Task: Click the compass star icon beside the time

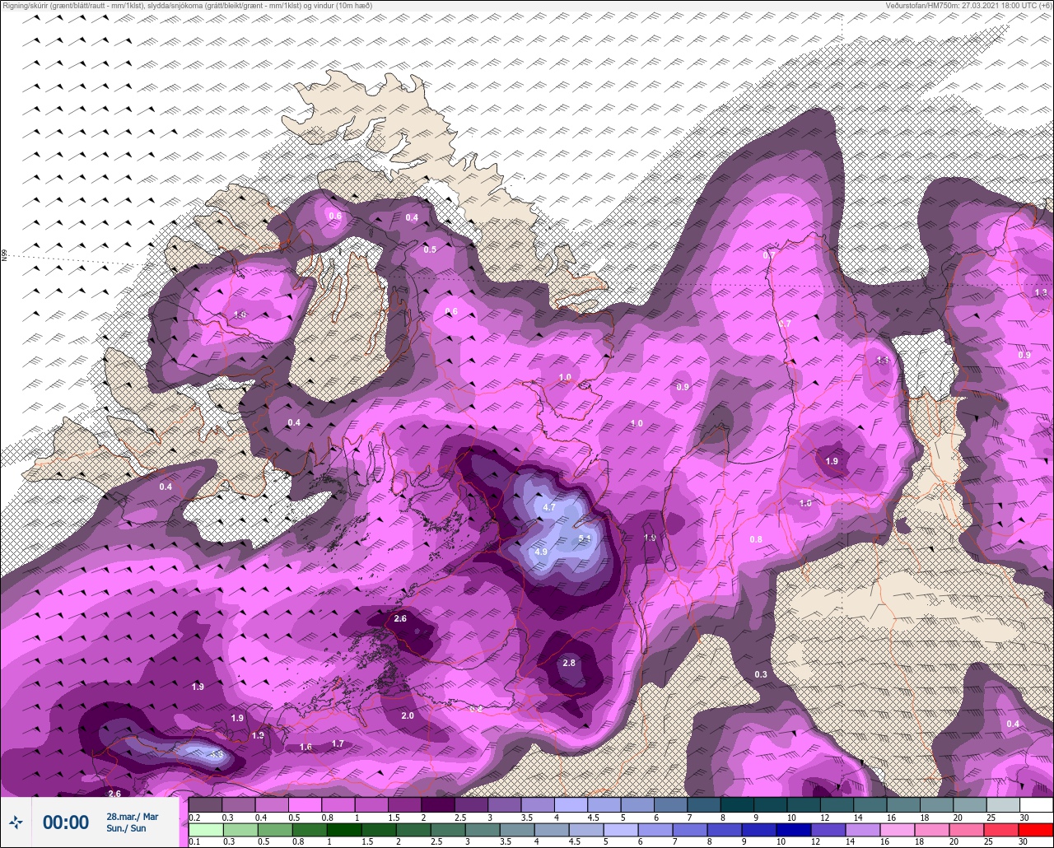Action: click(x=16, y=822)
